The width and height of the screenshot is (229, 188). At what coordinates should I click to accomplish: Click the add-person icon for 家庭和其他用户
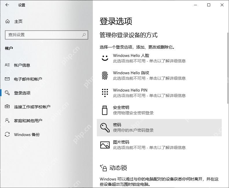[7, 120]
